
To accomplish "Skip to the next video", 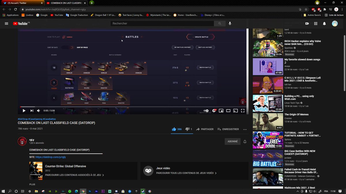I will [32, 111].
